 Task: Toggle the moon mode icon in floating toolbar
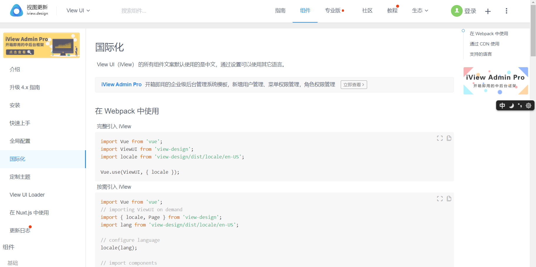[511, 106]
